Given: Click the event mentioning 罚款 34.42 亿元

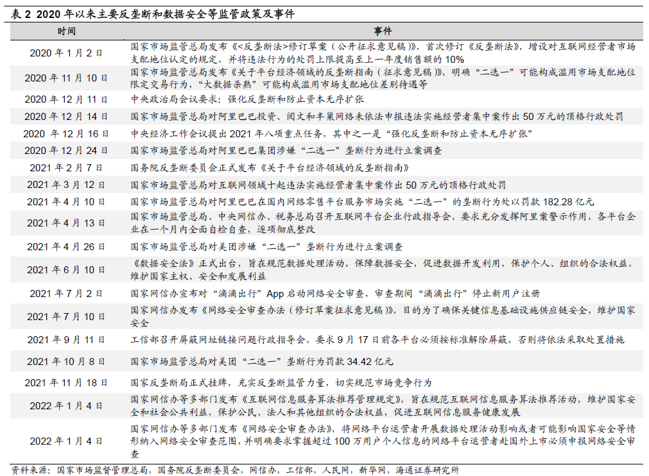Looking at the screenshot, I should (262, 361).
